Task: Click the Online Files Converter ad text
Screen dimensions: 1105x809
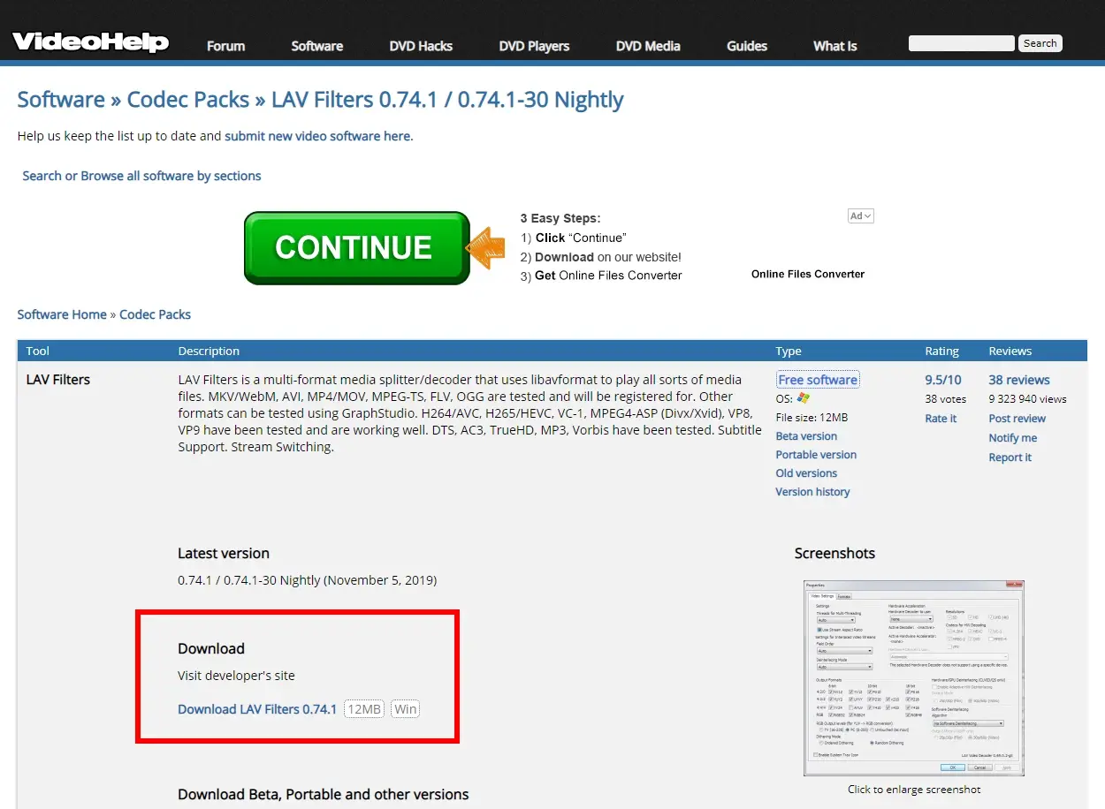Action: coord(808,274)
